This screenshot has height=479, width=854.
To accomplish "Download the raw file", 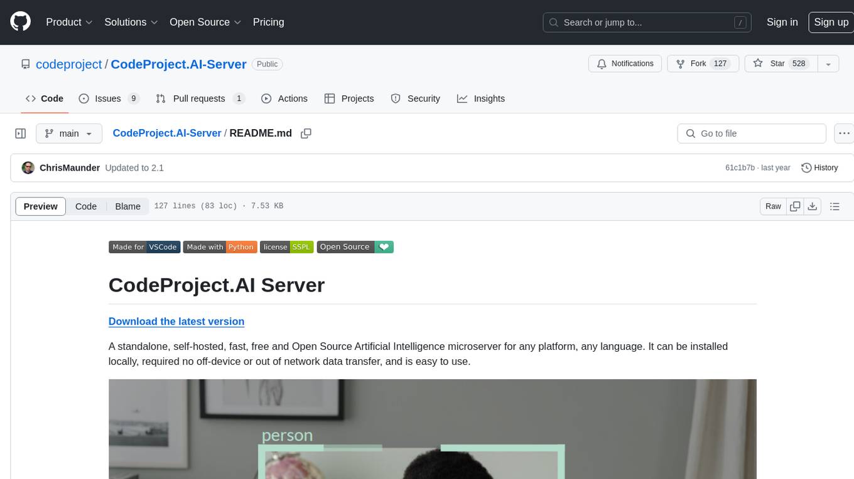I will click(x=812, y=206).
